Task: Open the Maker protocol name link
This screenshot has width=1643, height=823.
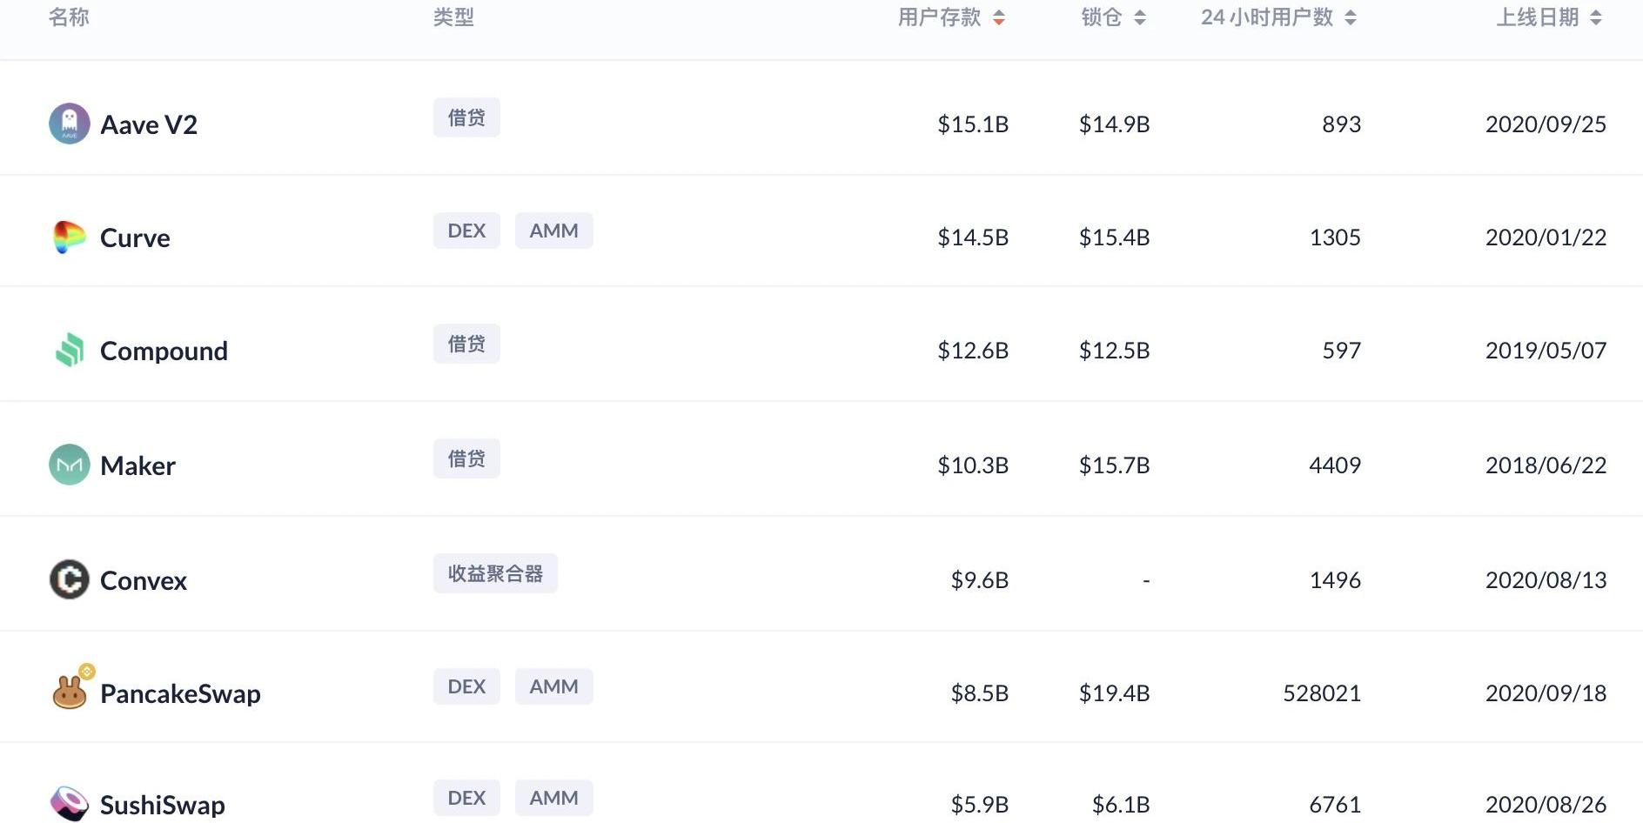Action: [137, 465]
